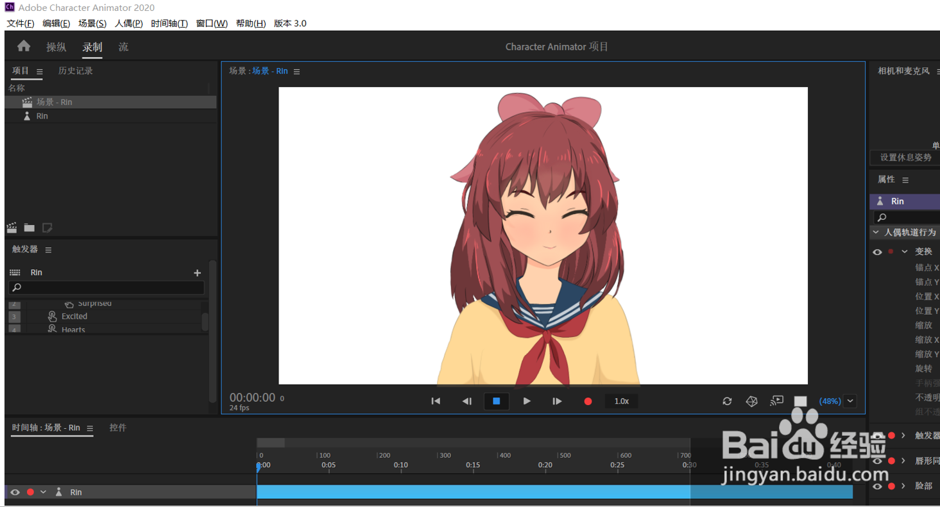Open 场景(S) menu

pos(92,24)
